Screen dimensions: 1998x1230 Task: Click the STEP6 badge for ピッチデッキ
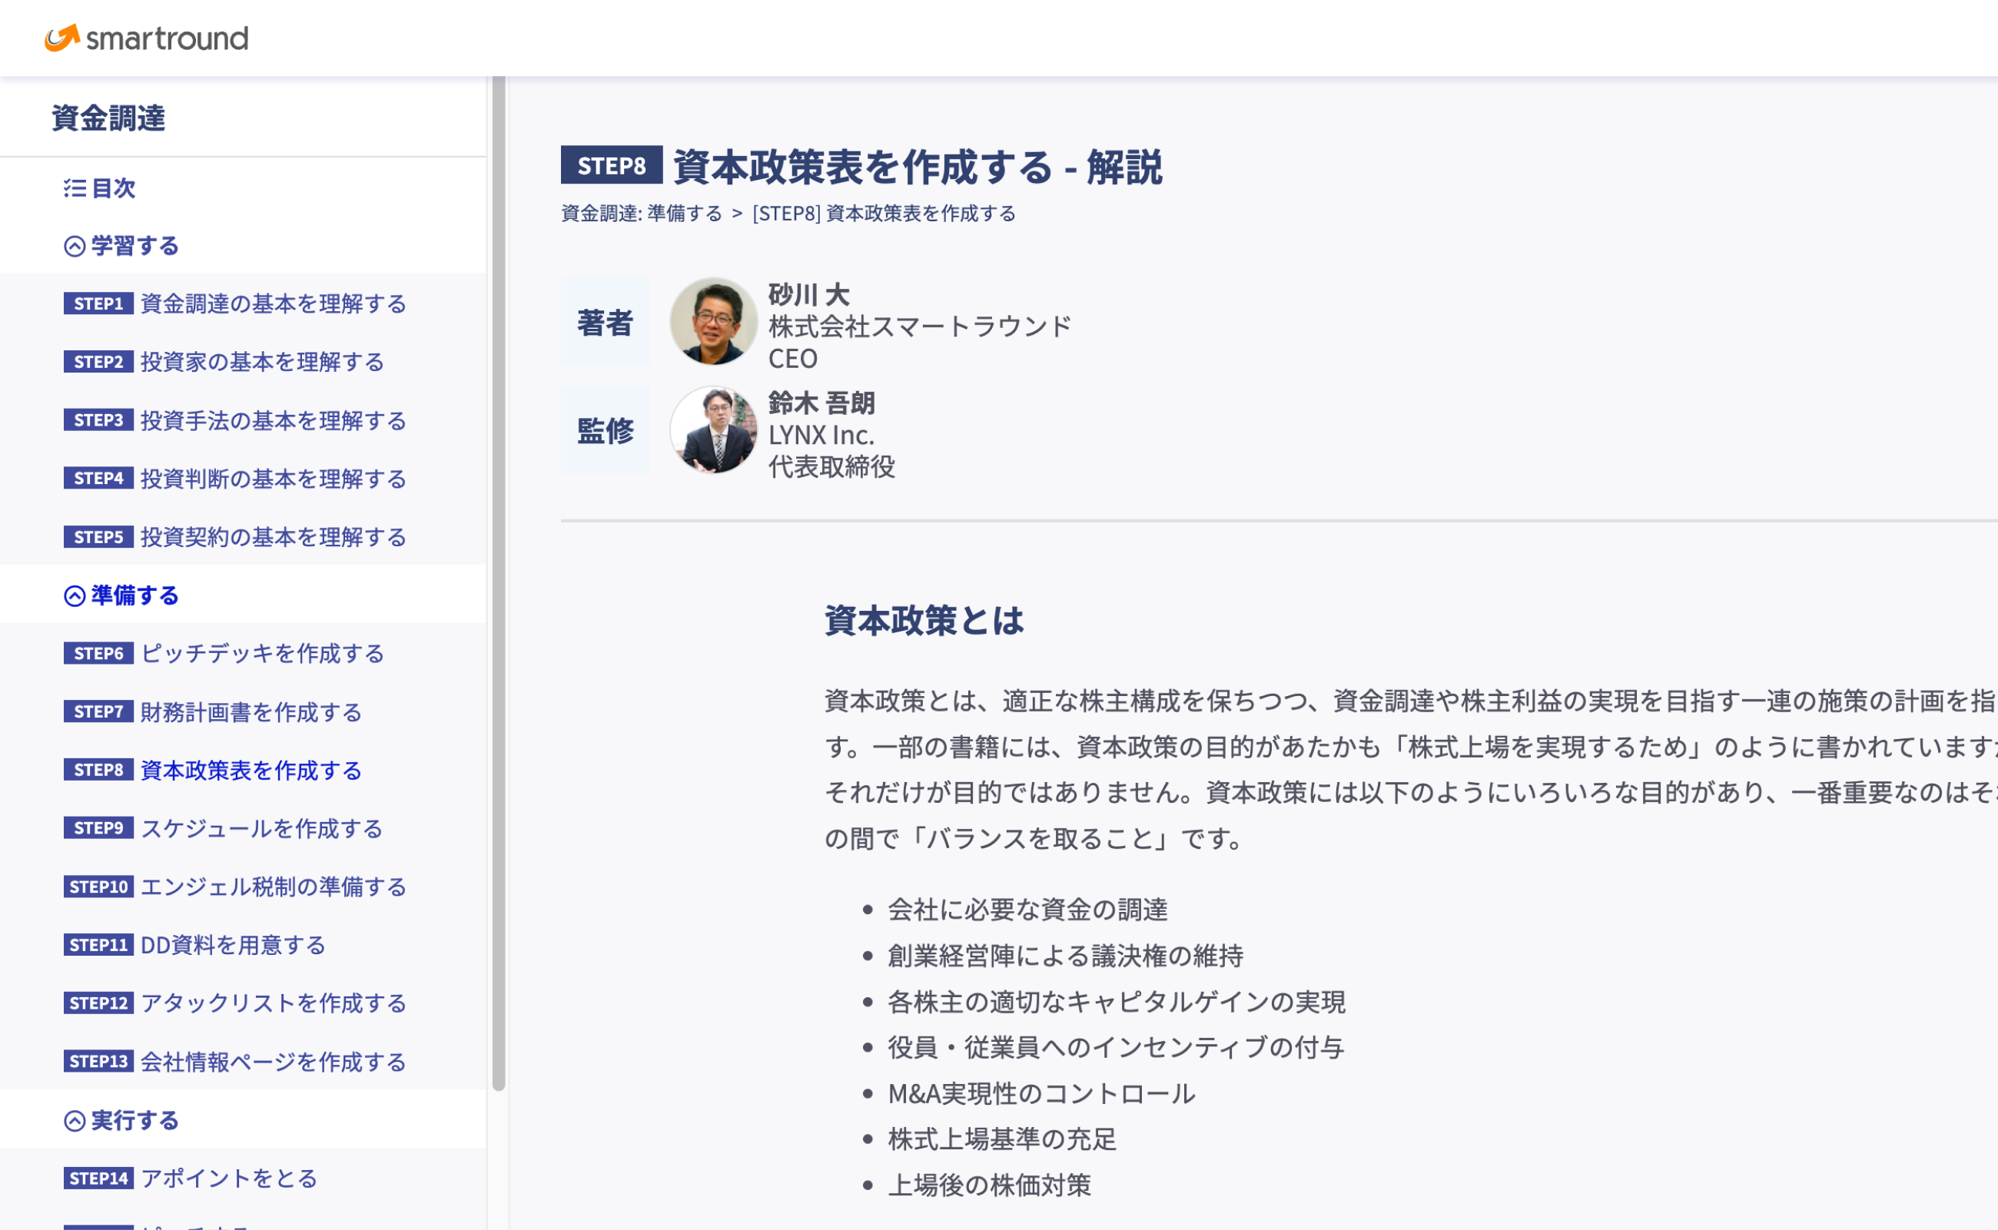pyautogui.click(x=98, y=654)
